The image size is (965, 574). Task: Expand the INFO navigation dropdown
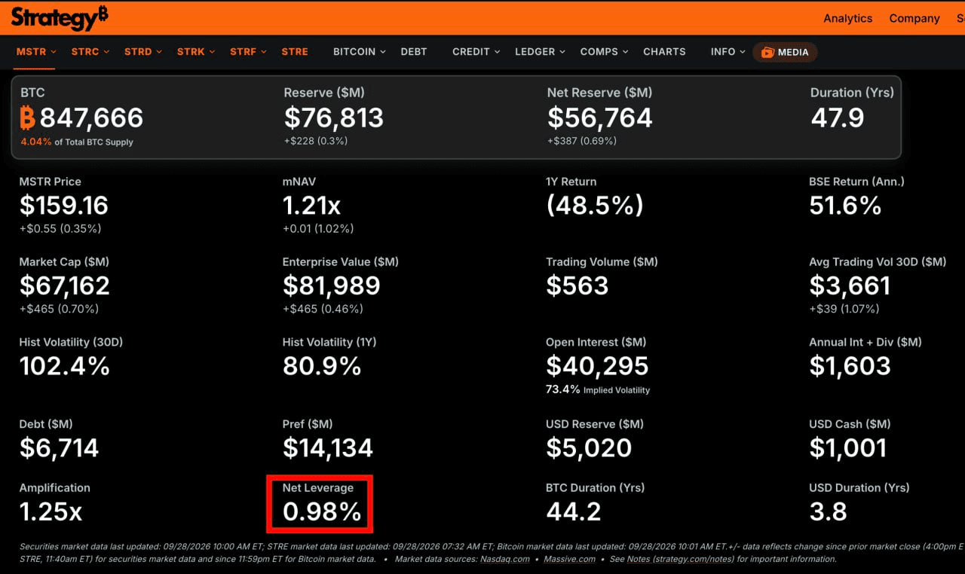coord(728,52)
